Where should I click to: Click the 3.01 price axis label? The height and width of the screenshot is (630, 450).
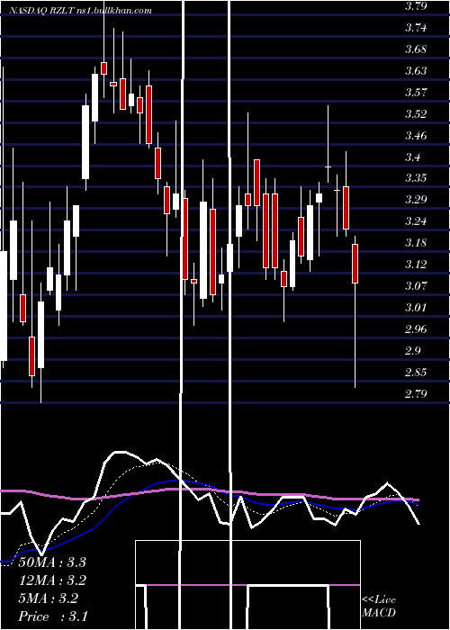[416, 308]
